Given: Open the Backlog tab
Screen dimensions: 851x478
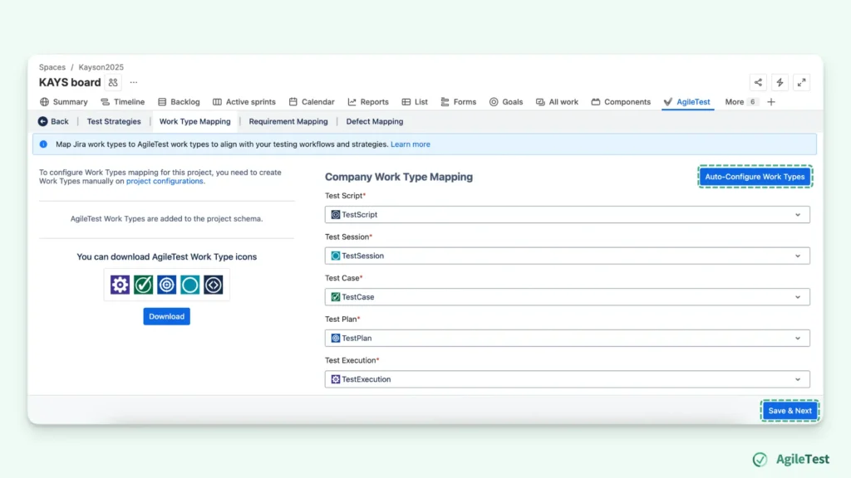Looking at the screenshot, I should (x=179, y=102).
